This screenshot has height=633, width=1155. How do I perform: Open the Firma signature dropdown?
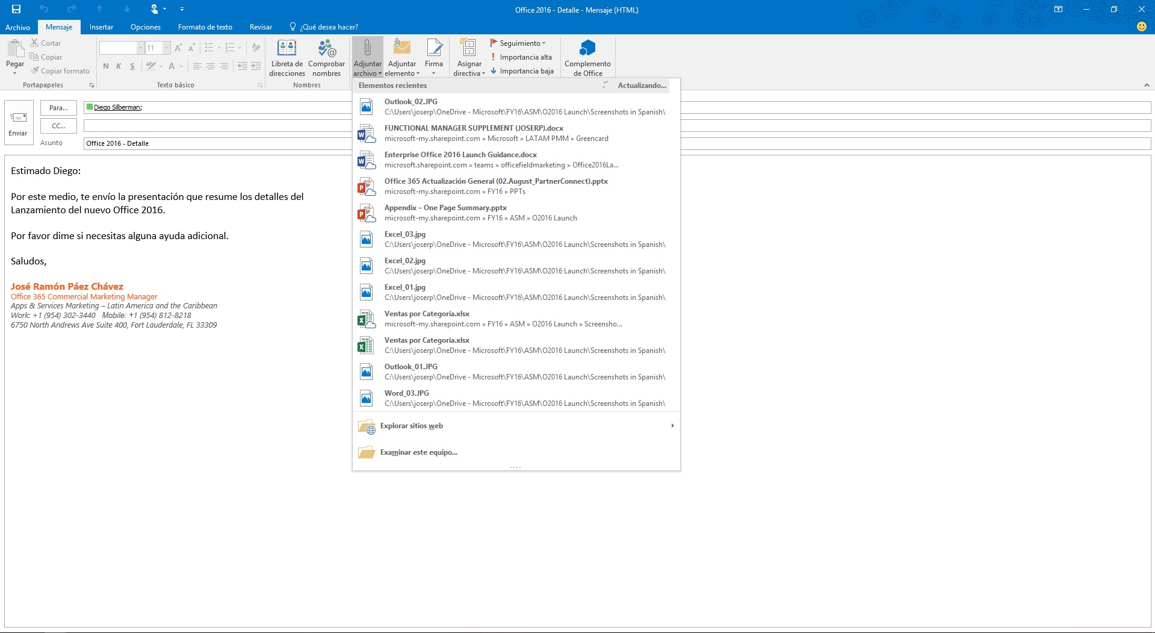pos(434,58)
